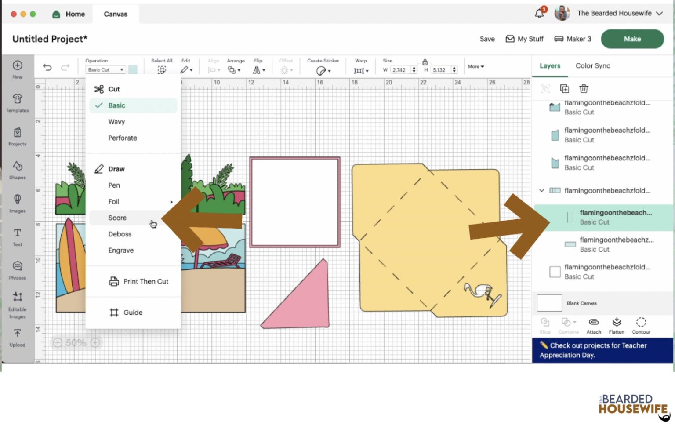Image resolution: width=675 pixels, height=429 pixels.
Task: Click Save in the header
Action: [x=487, y=39]
